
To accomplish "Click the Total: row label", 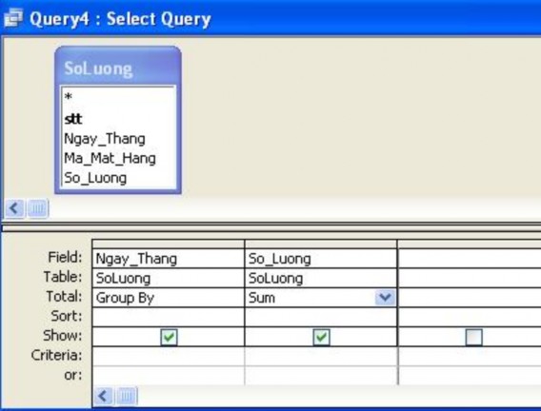I will click(64, 297).
